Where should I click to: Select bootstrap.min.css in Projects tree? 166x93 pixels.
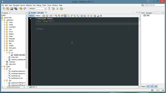point(17,78)
